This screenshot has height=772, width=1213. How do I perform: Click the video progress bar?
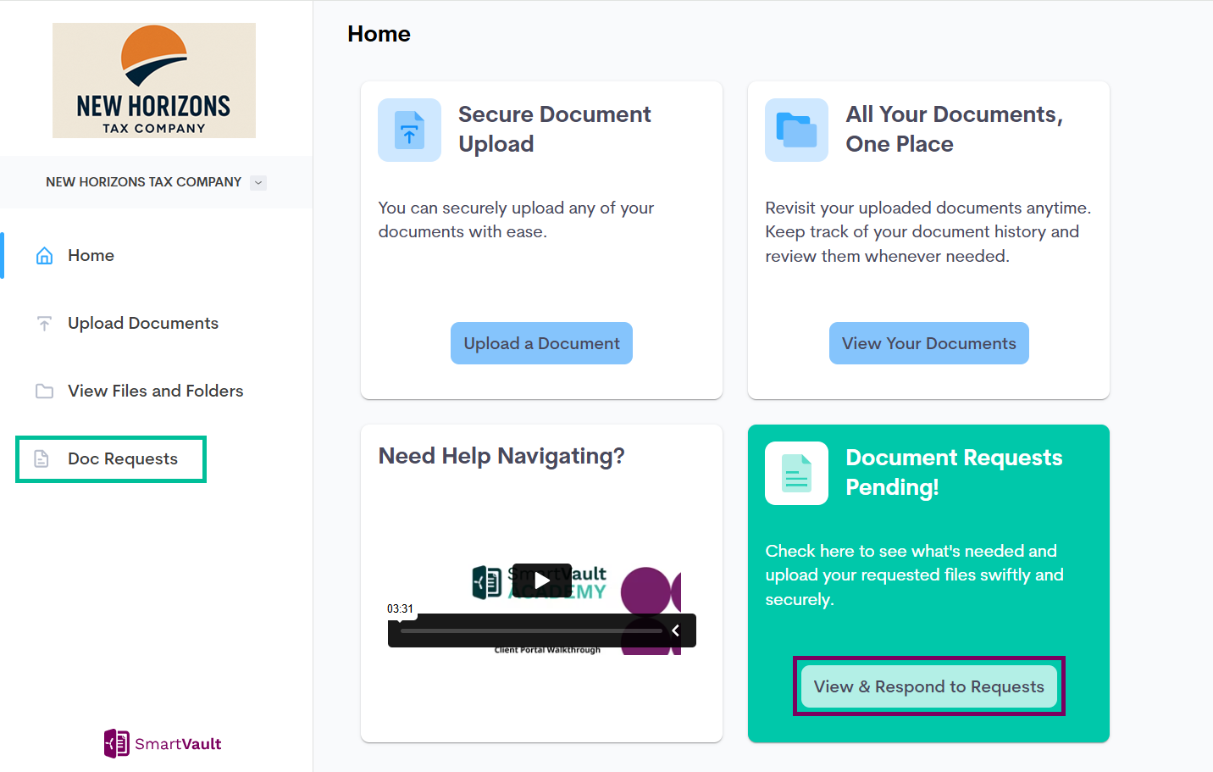(x=531, y=630)
